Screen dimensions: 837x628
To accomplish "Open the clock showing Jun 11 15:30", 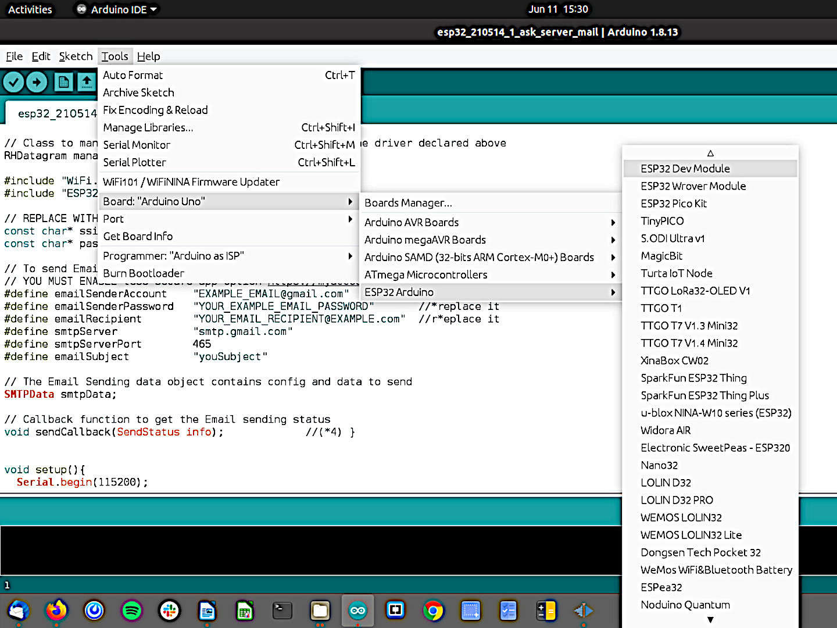I will (x=558, y=9).
